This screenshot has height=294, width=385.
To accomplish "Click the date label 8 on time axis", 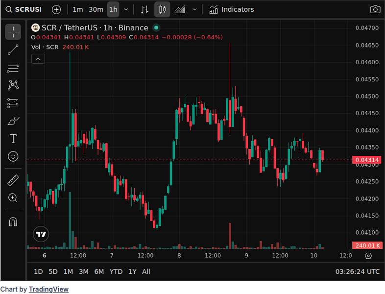I will pos(179,255).
